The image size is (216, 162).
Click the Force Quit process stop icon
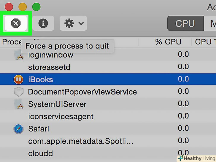point(15,23)
